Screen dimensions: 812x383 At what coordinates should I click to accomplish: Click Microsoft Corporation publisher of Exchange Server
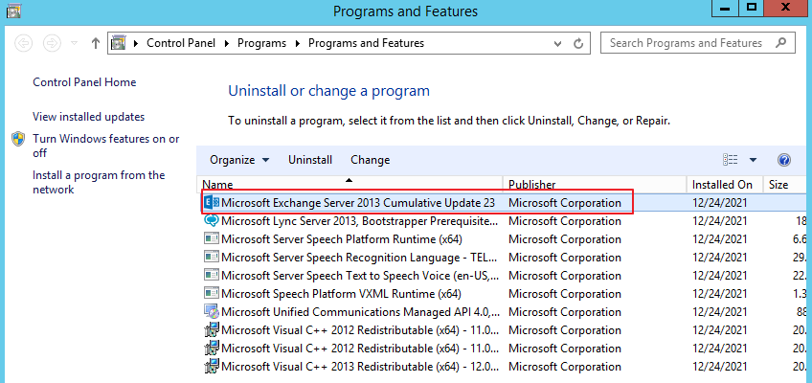[564, 203]
